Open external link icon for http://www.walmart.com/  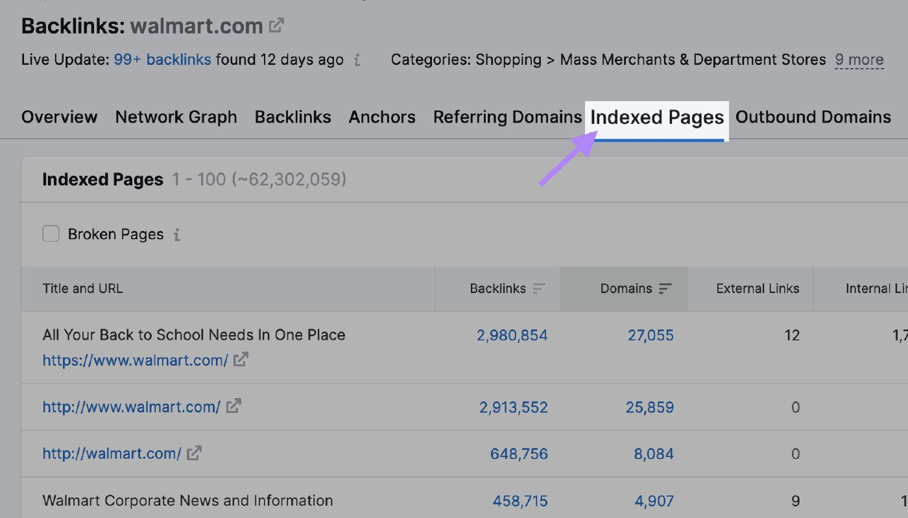pos(233,406)
